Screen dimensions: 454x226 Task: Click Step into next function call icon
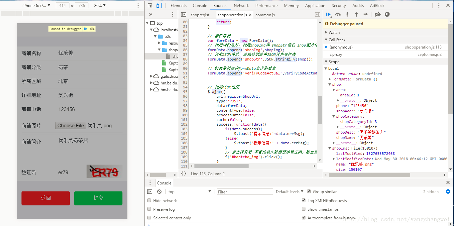[x=347, y=14]
